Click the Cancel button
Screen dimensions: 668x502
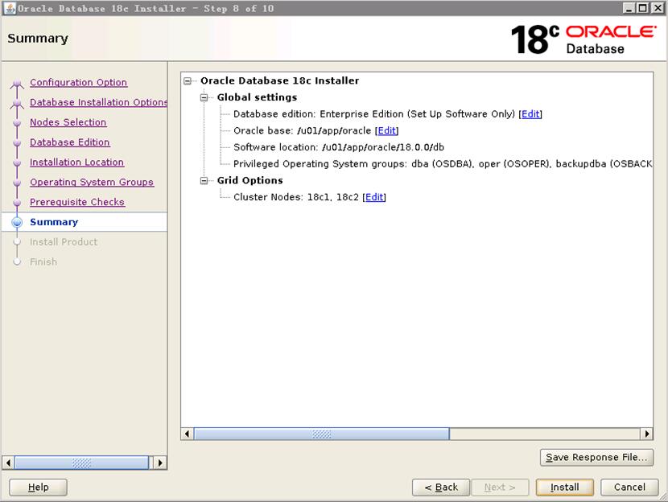(x=629, y=487)
